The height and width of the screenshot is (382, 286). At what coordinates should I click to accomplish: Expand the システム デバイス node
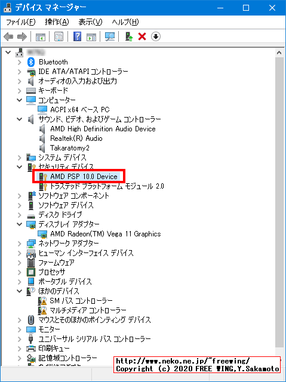coord(20,158)
